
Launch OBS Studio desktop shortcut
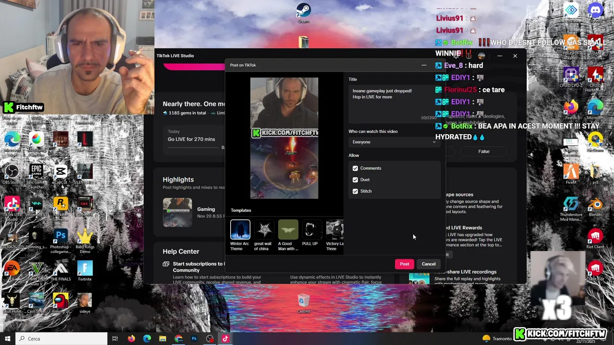(12, 174)
